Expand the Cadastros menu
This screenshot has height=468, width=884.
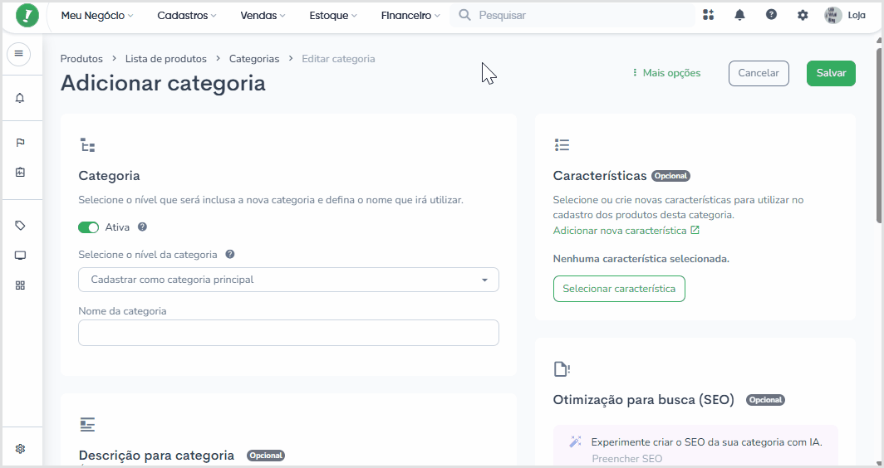187,16
